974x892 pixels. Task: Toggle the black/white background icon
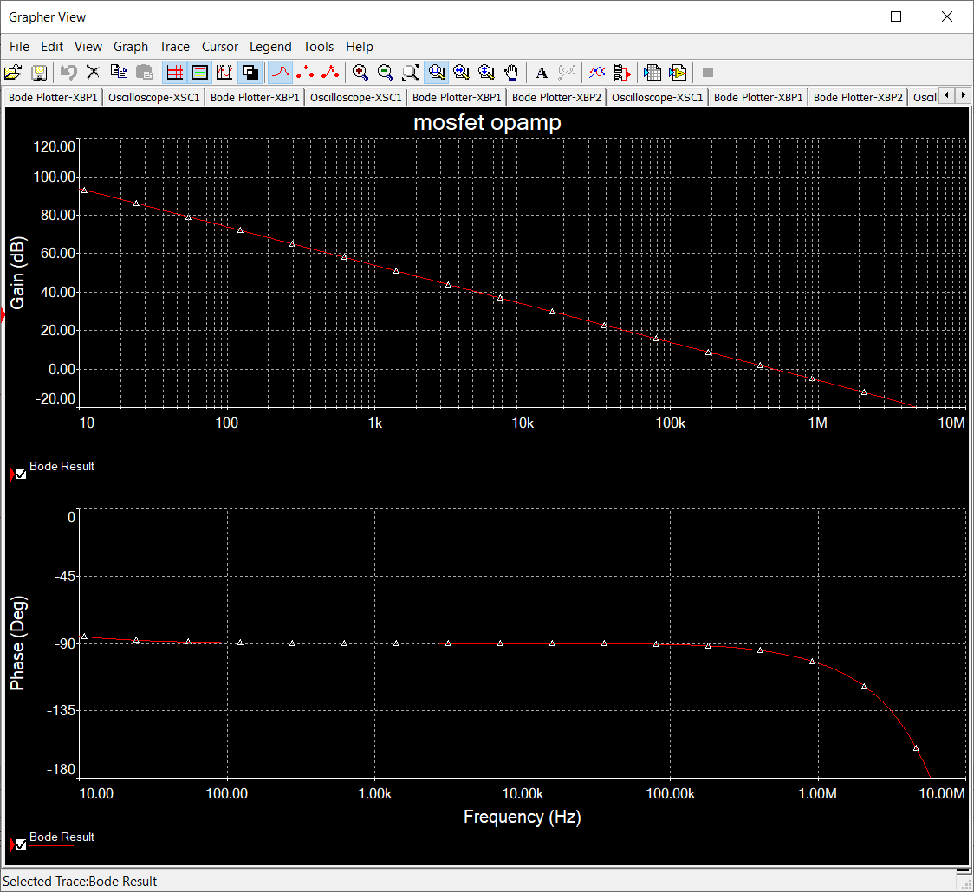click(x=250, y=73)
